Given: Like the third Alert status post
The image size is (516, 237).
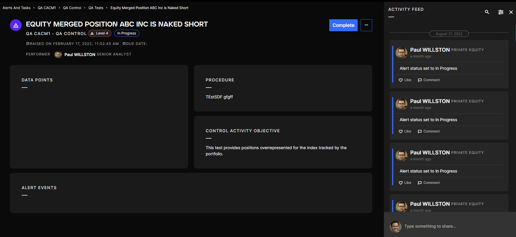Looking at the screenshot, I should (x=405, y=183).
